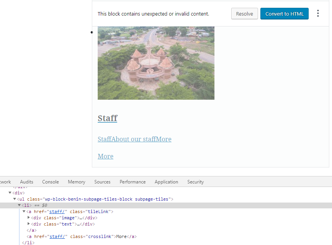The height and width of the screenshot is (245, 332).
Task: Click the aerial monument image thumbnail
Action: pyautogui.click(x=156, y=63)
